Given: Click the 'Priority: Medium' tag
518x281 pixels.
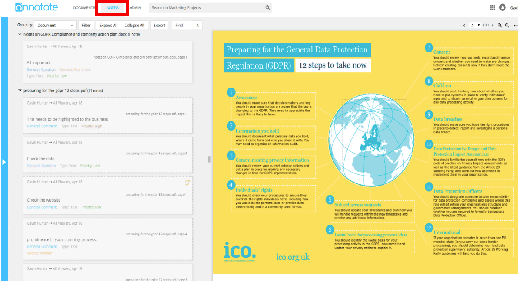Looking at the screenshot, I should (x=40, y=253).
